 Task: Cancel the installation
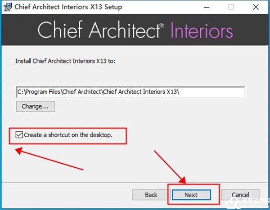point(240,195)
